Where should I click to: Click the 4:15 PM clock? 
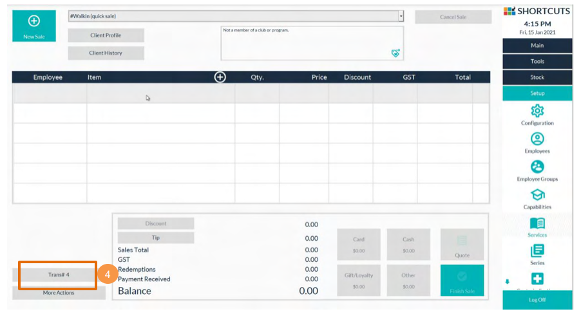537,24
